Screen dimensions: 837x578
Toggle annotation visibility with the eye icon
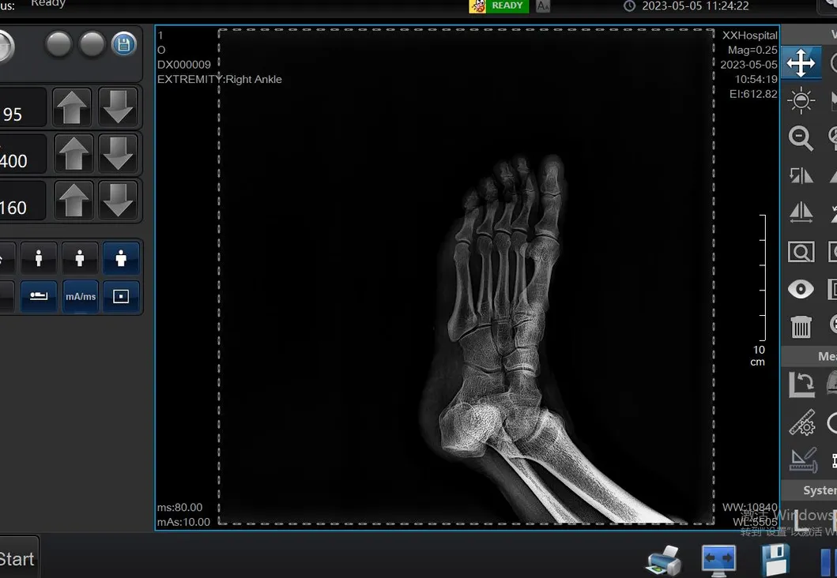(801, 289)
